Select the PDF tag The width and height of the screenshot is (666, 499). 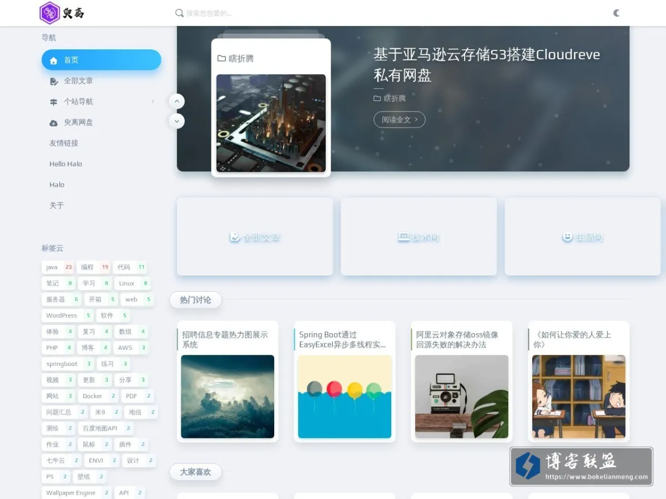[x=138, y=396]
